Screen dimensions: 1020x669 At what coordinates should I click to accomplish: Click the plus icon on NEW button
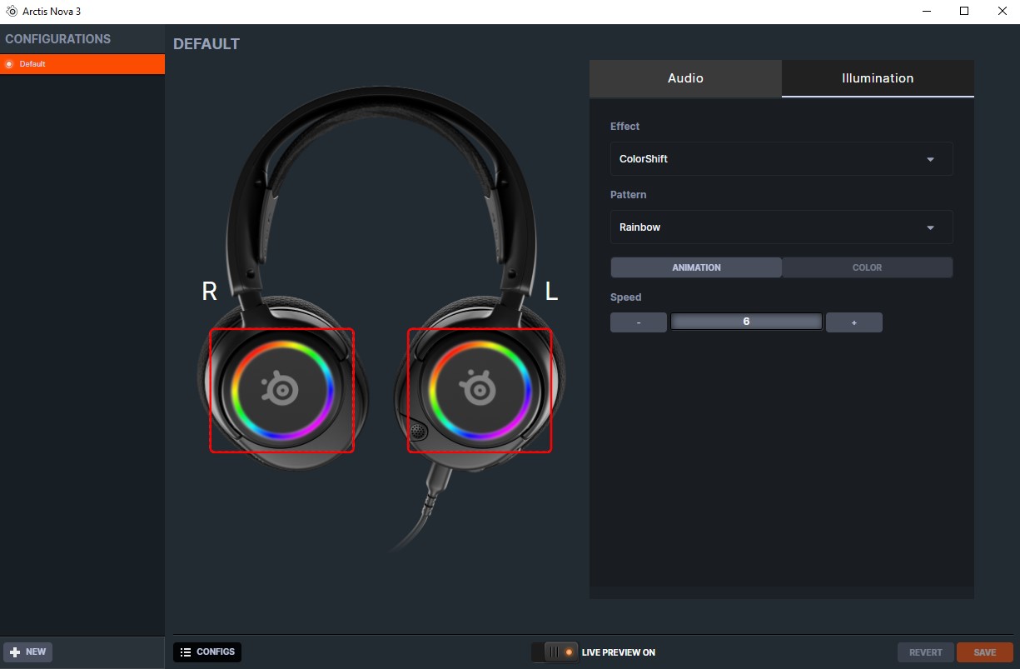pos(15,652)
